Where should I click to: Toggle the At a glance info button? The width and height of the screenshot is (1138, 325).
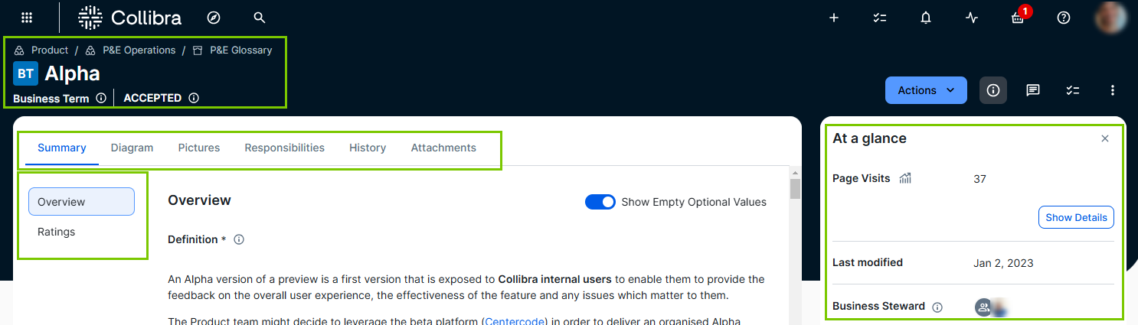coord(993,90)
